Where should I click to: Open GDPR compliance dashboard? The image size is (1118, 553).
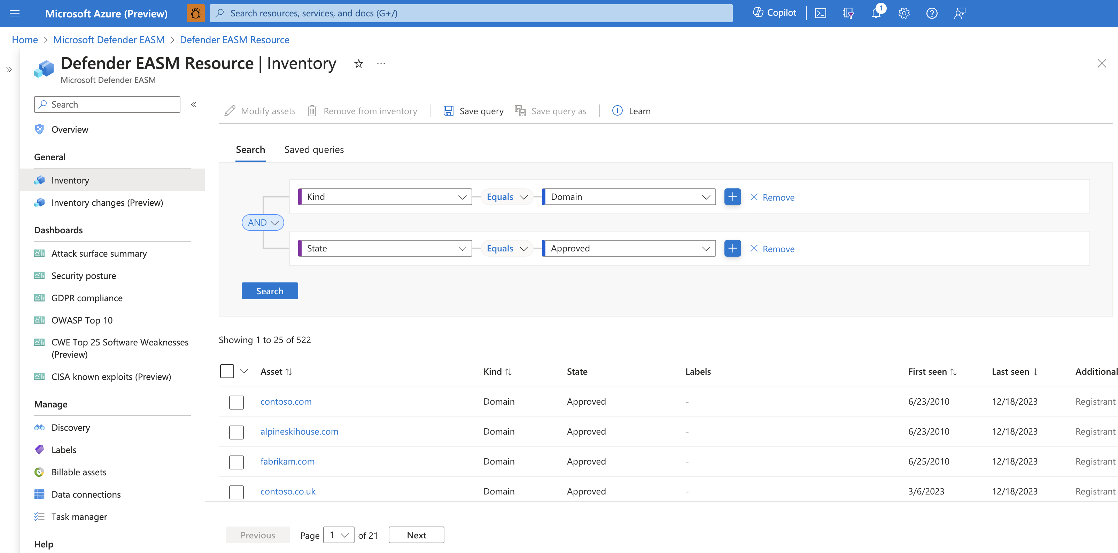coord(88,298)
